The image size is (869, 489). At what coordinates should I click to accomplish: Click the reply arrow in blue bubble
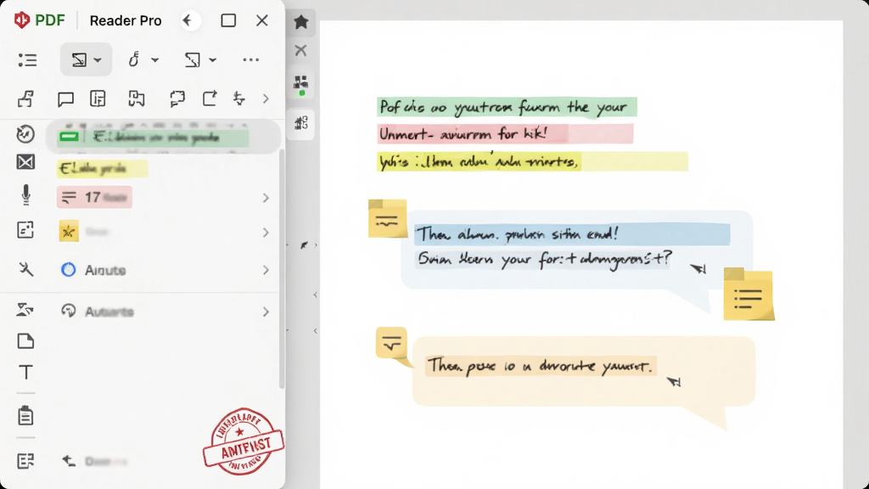[x=698, y=269]
